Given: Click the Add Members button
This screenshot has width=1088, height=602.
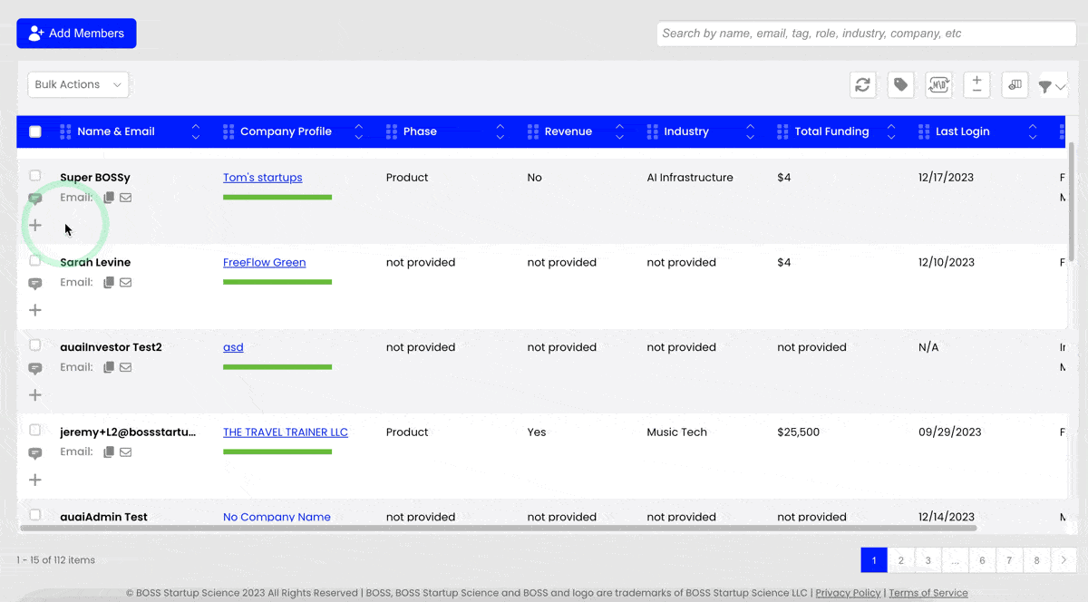Looking at the screenshot, I should (76, 34).
